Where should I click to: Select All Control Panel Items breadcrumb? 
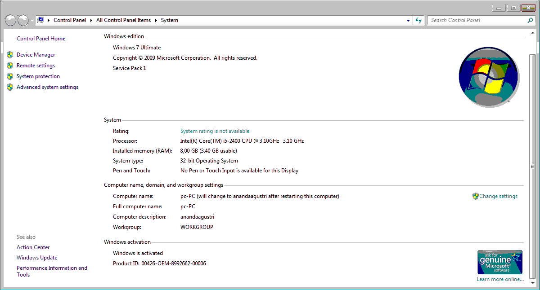tap(123, 20)
